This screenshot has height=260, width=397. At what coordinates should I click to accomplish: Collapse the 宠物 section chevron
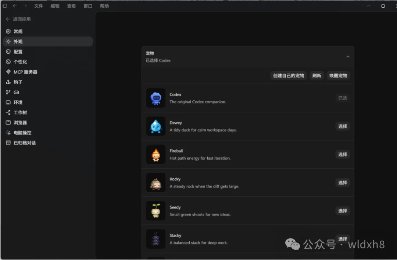pos(348,57)
